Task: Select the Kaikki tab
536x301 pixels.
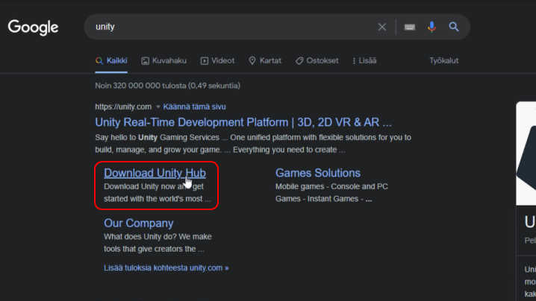Action: (x=111, y=61)
